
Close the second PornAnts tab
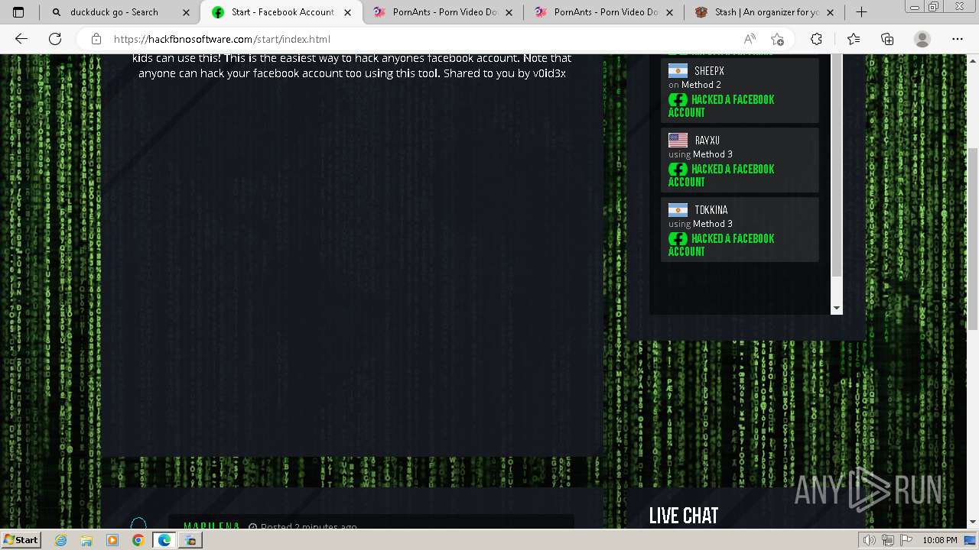[x=670, y=12]
